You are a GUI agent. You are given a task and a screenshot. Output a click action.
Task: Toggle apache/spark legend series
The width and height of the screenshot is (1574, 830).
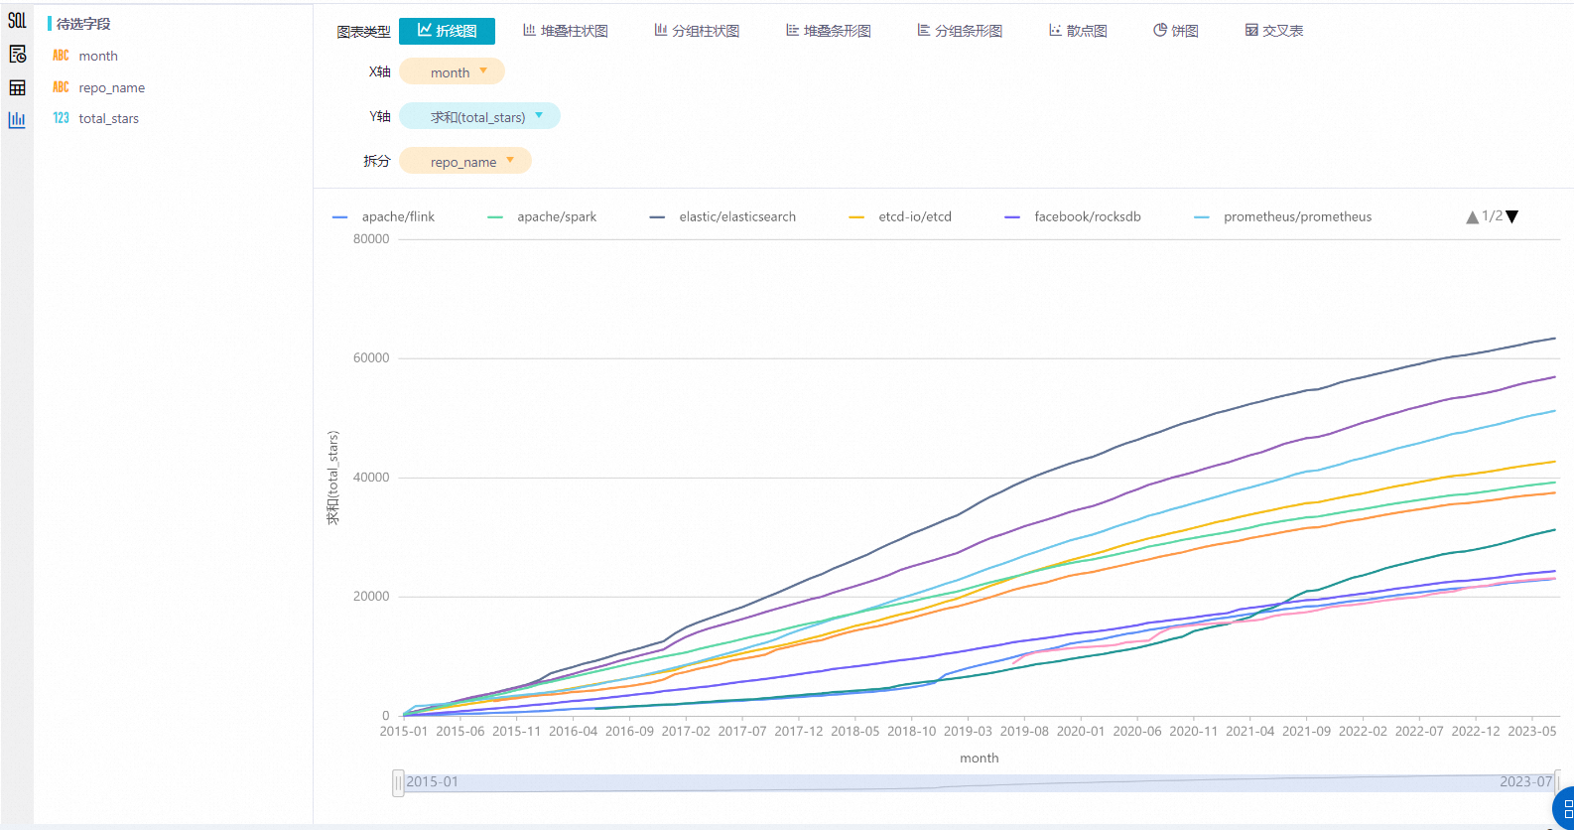(x=543, y=216)
